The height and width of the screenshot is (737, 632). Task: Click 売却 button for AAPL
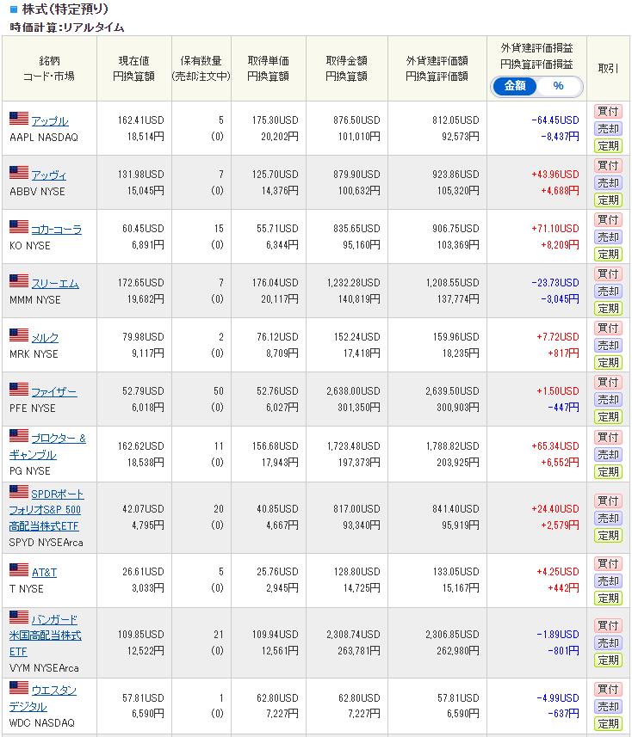(x=608, y=129)
